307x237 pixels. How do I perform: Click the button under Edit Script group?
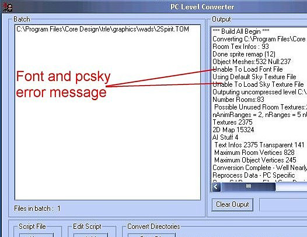[x=90, y=235]
